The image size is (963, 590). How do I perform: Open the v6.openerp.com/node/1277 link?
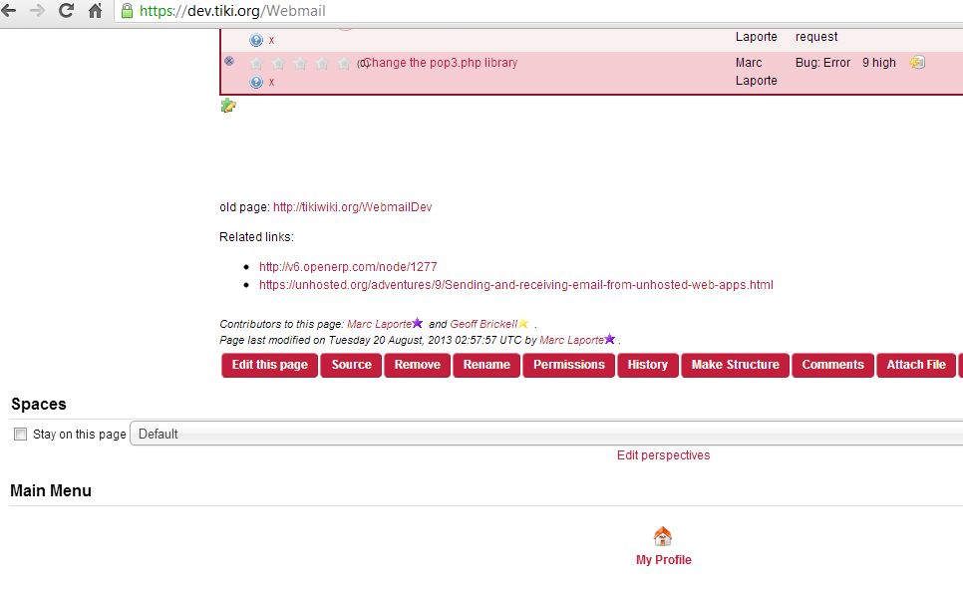click(x=348, y=267)
